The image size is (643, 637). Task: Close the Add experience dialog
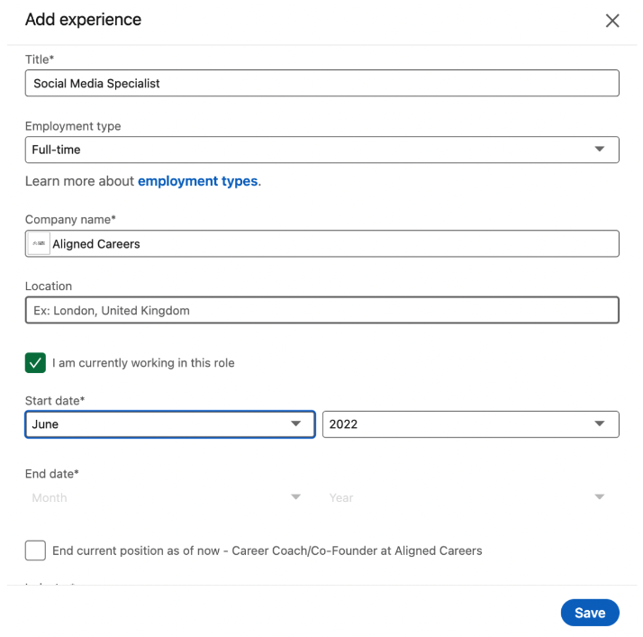click(x=612, y=21)
